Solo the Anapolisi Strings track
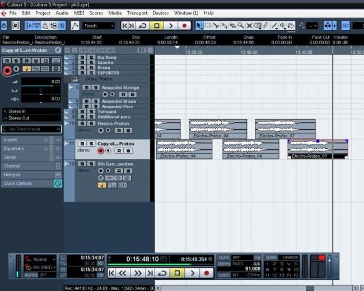 pyautogui.click(x=96, y=87)
